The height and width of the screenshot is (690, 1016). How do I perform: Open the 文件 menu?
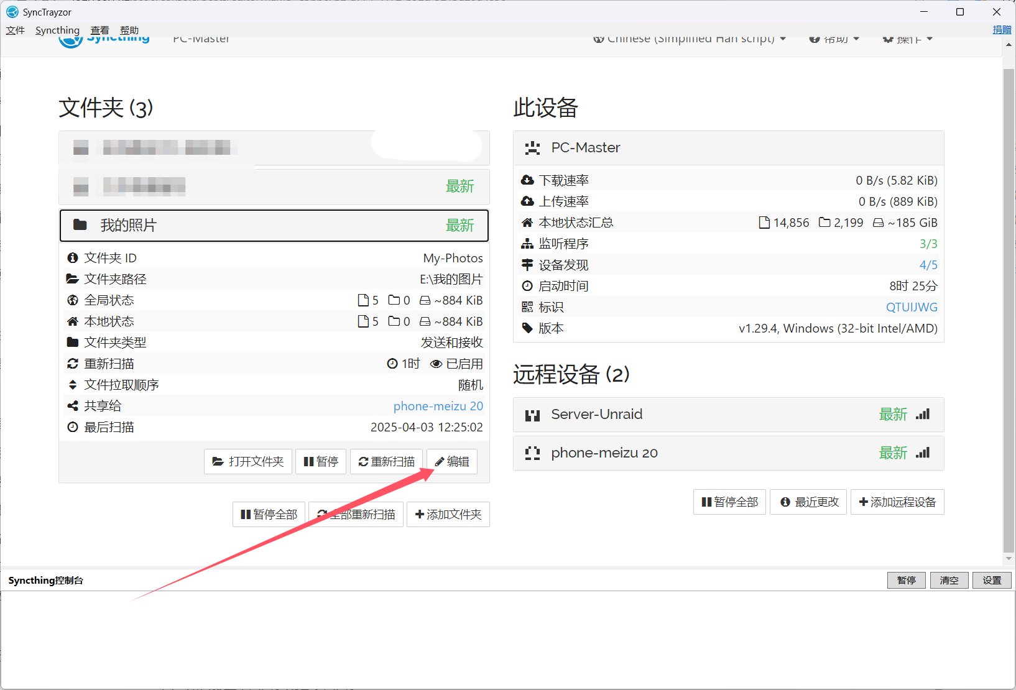coord(15,30)
